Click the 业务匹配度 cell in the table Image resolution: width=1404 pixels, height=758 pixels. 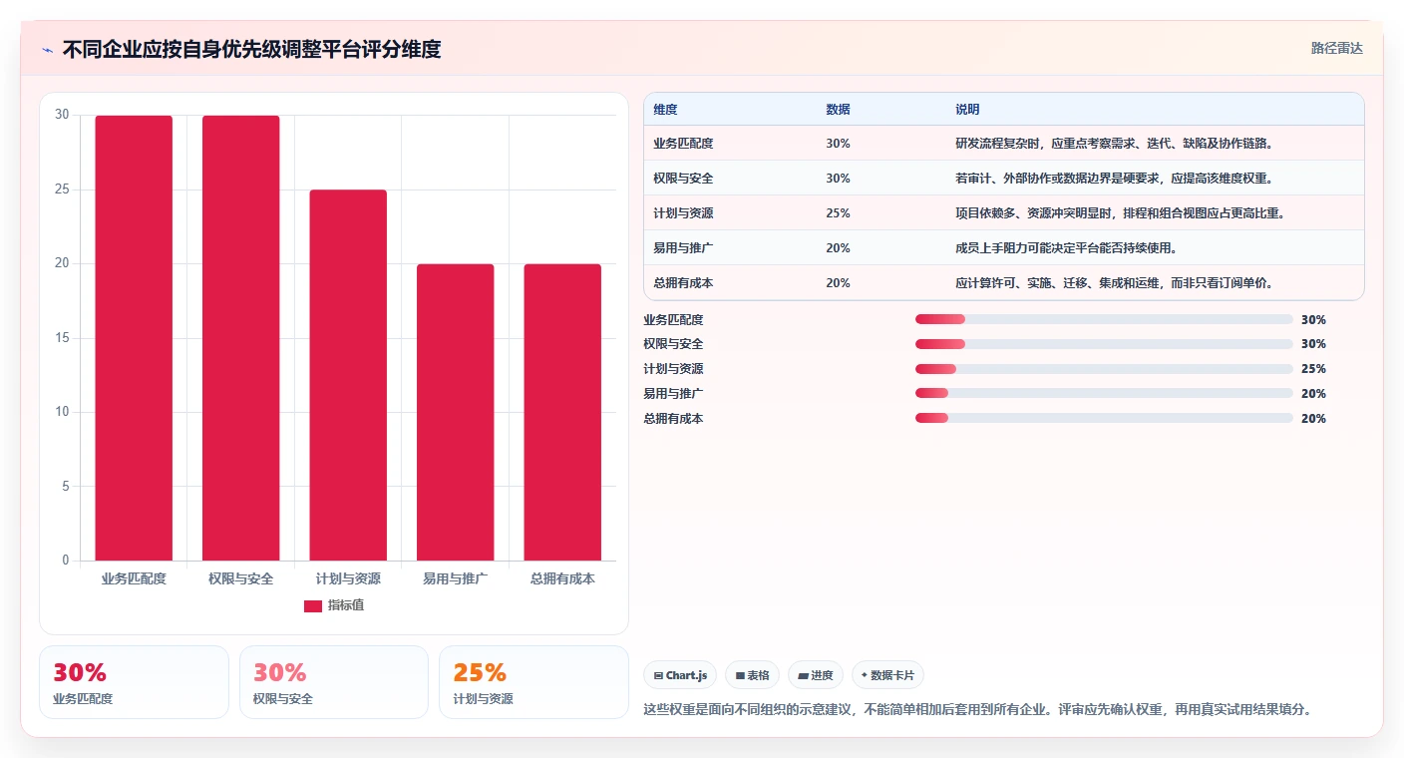click(x=683, y=144)
